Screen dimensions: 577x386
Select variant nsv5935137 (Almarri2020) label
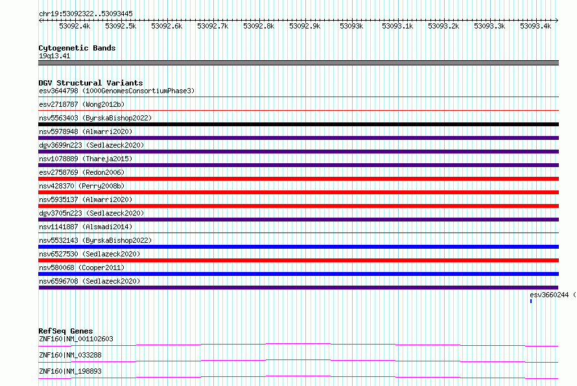86,199
